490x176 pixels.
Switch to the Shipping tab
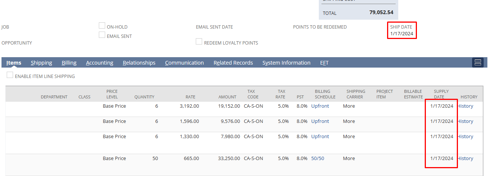point(41,63)
